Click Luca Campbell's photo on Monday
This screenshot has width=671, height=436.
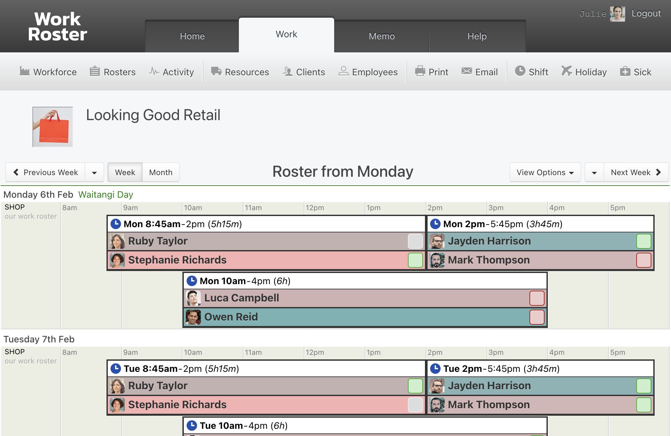click(193, 298)
